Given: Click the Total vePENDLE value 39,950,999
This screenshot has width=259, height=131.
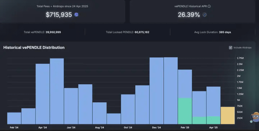Looking at the screenshot, I should [x=53, y=32].
